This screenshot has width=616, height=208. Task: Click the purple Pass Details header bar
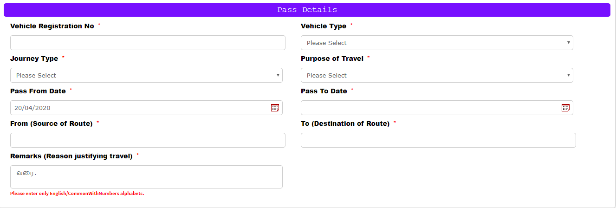click(x=307, y=10)
